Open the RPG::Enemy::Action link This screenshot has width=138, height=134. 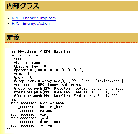[x=31, y=24]
